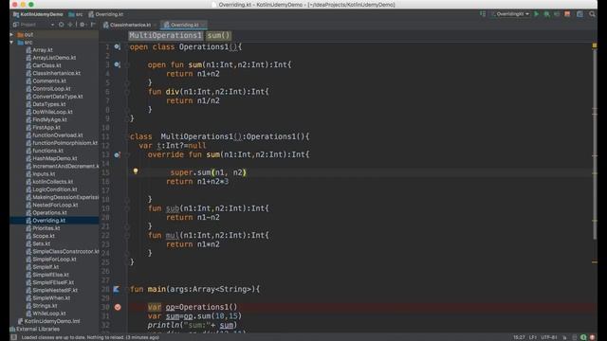Open SimpleWhen.kt file

(47, 298)
